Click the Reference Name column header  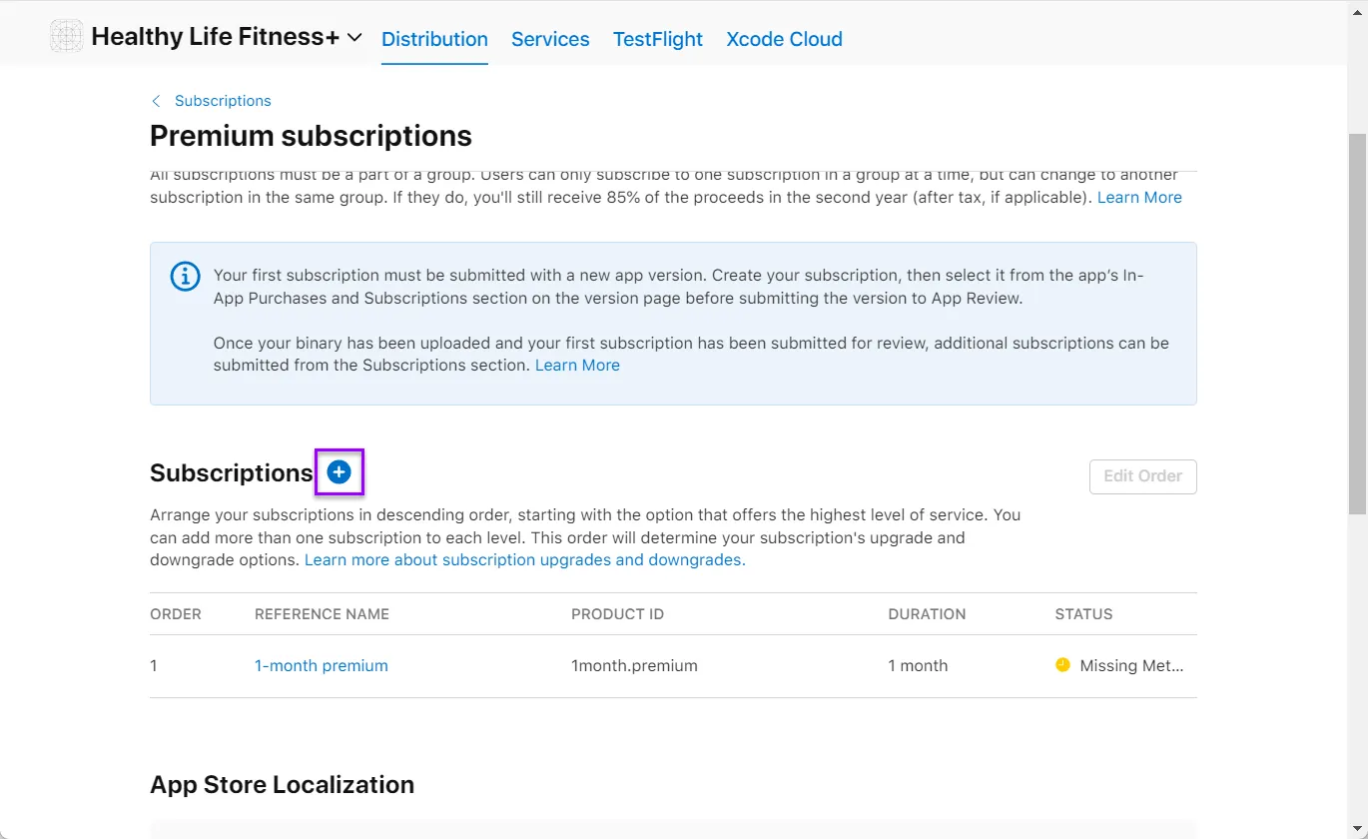pos(322,614)
